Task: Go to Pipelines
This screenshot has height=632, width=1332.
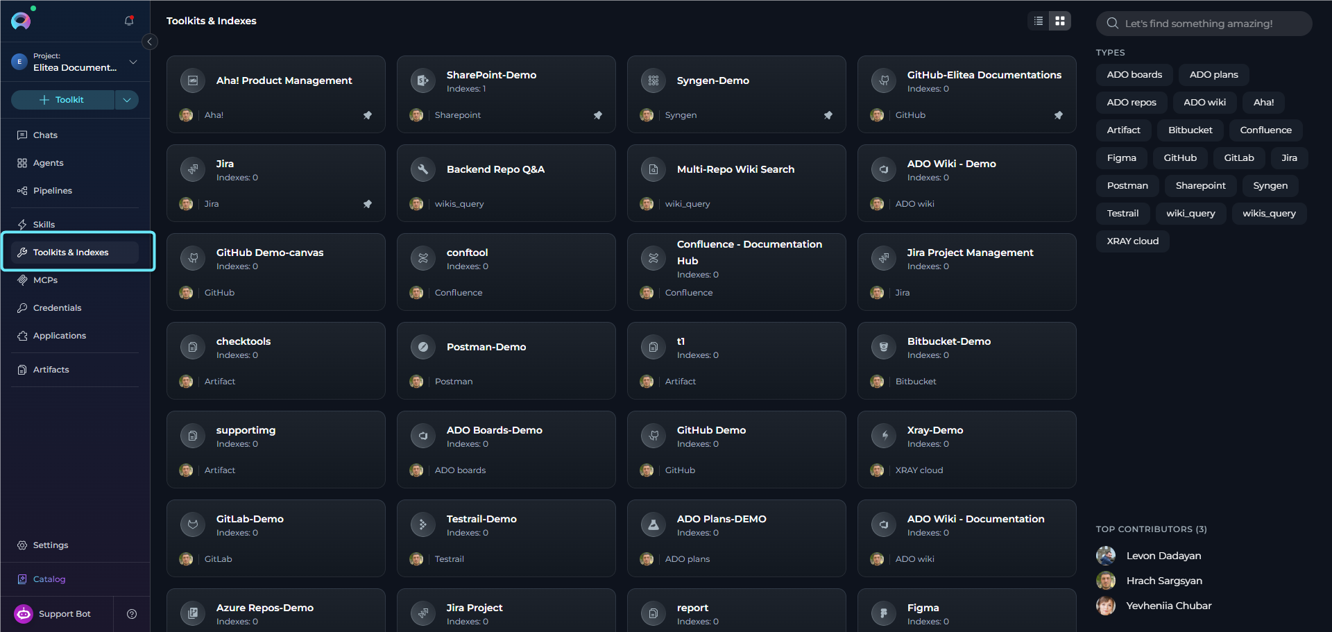Action: [x=75, y=191]
